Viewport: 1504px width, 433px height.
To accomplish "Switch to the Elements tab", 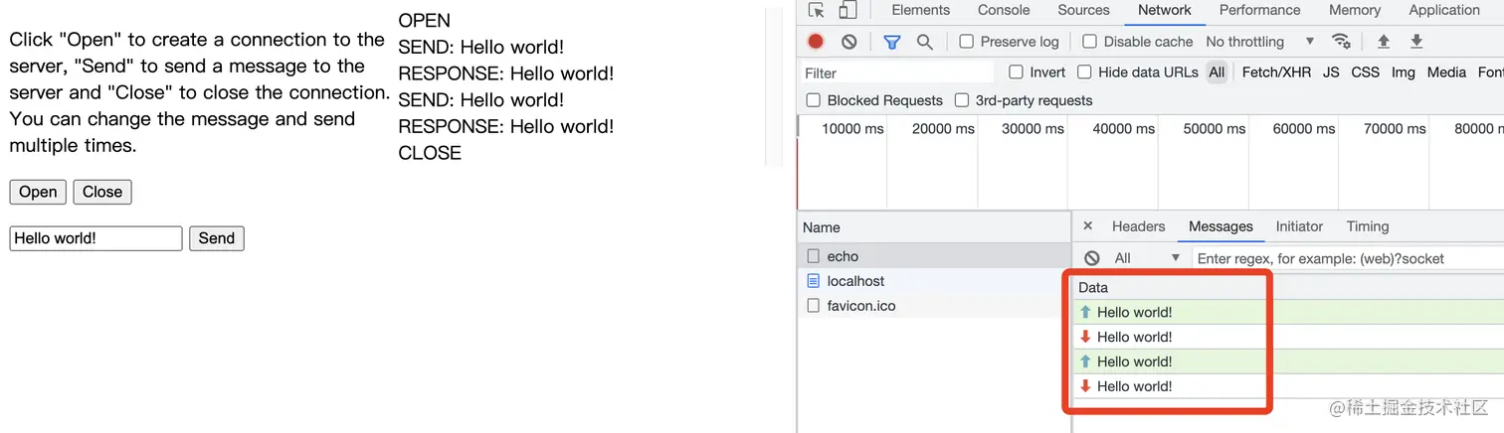I will [x=920, y=10].
